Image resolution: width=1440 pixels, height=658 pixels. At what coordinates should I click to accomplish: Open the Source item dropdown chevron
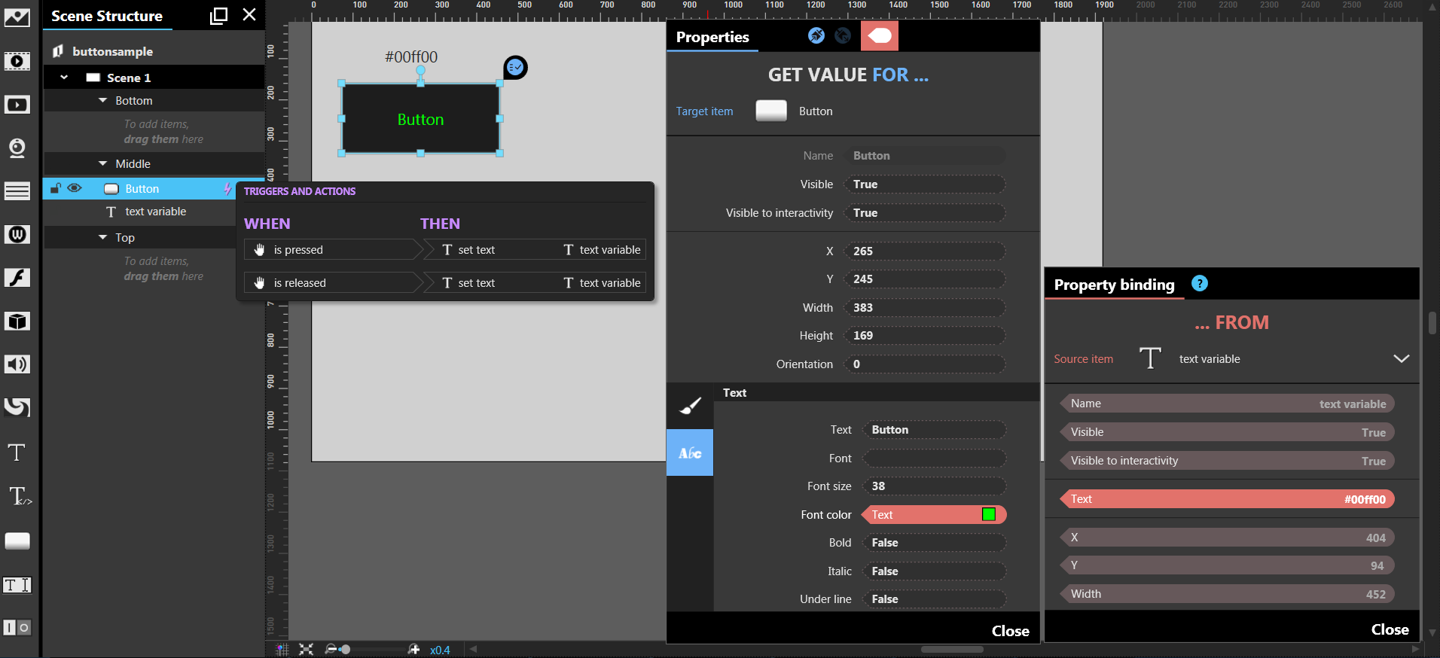click(x=1400, y=359)
